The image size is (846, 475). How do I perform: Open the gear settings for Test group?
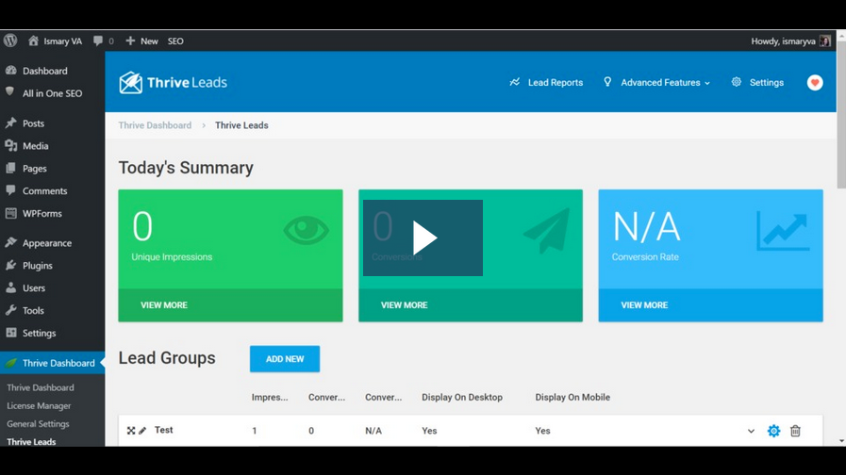(773, 431)
